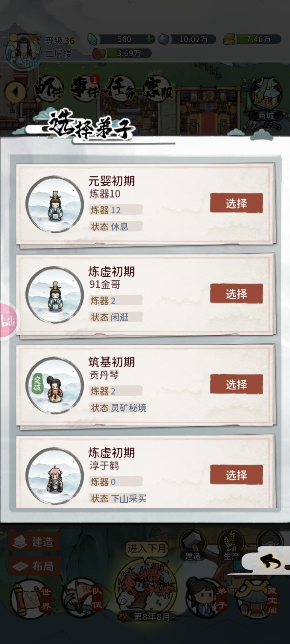This screenshot has height=644, width=290.
Task: Select disciple 贡丹琴 from the list
Action: 236,384
